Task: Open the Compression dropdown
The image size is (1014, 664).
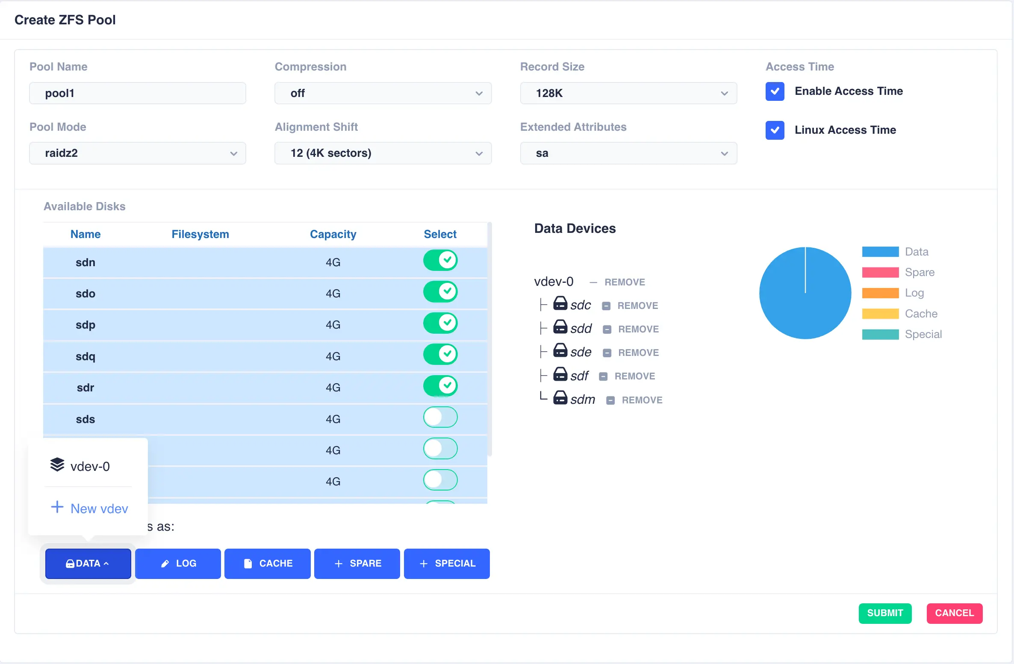Action: [383, 93]
